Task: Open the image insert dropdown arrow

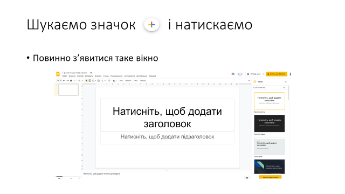Action: [95, 80]
